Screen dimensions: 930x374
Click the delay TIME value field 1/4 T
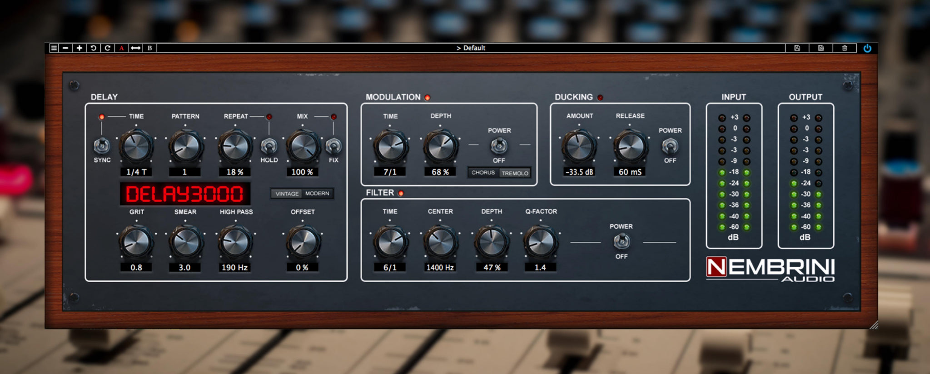[136, 172]
